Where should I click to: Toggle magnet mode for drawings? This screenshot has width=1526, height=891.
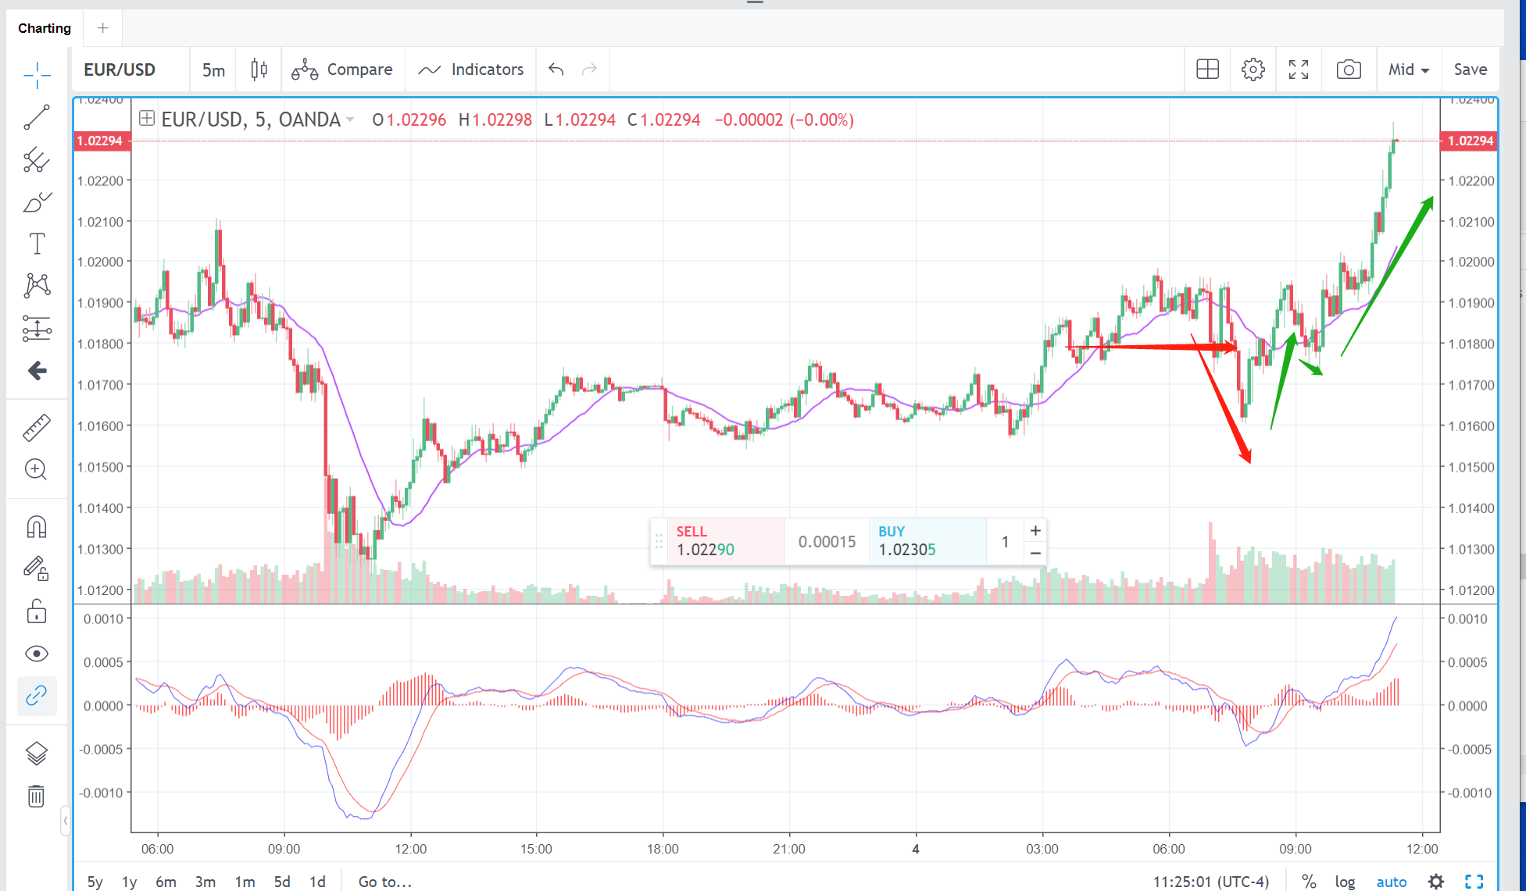(x=37, y=527)
